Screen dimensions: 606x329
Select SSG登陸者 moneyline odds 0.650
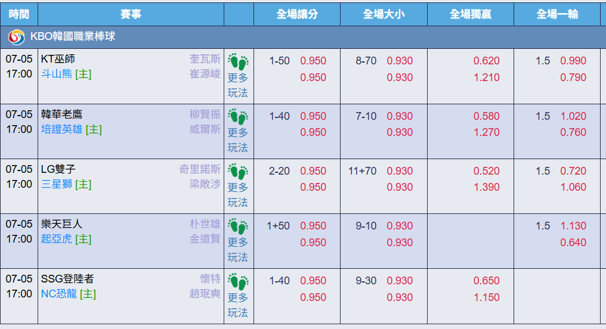click(487, 280)
